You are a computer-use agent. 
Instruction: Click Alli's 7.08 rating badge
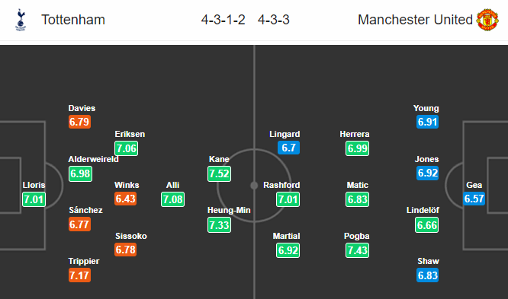(x=172, y=199)
